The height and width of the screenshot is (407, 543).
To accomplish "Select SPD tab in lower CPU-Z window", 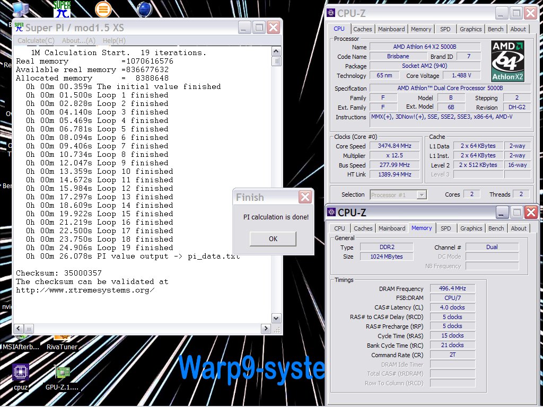I will click(x=446, y=228).
